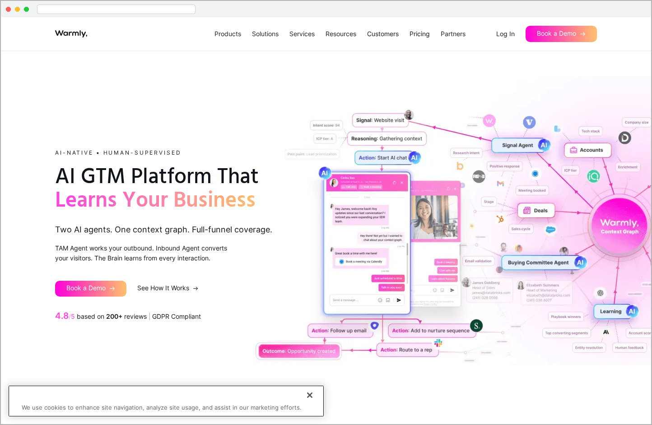This screenshot has width=652, height=425.
Task: Expand the Resources navigation dropdown
Action: coord(340,34)
